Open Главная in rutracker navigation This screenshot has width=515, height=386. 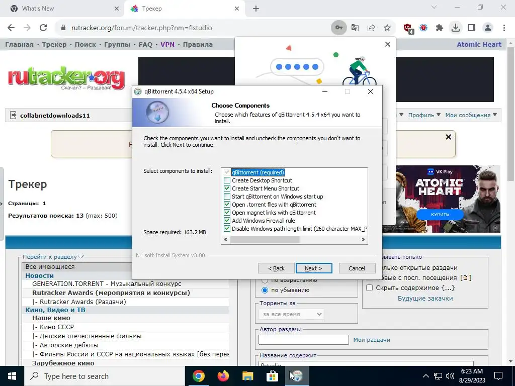(x=20, y=44)
